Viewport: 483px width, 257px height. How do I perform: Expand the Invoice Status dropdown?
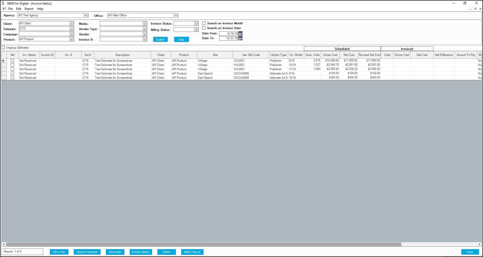(196, 23)
